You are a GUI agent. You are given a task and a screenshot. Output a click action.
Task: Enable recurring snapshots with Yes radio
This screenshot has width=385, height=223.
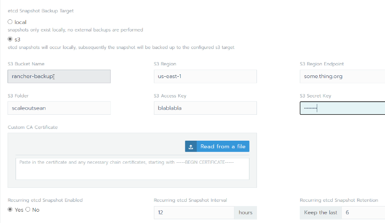pyautogui.click(x=10, y=209)
